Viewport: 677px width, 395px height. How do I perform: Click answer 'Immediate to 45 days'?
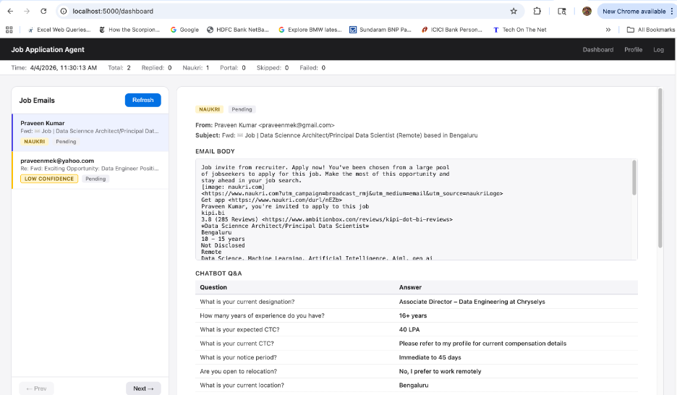(x=430, y=357)
